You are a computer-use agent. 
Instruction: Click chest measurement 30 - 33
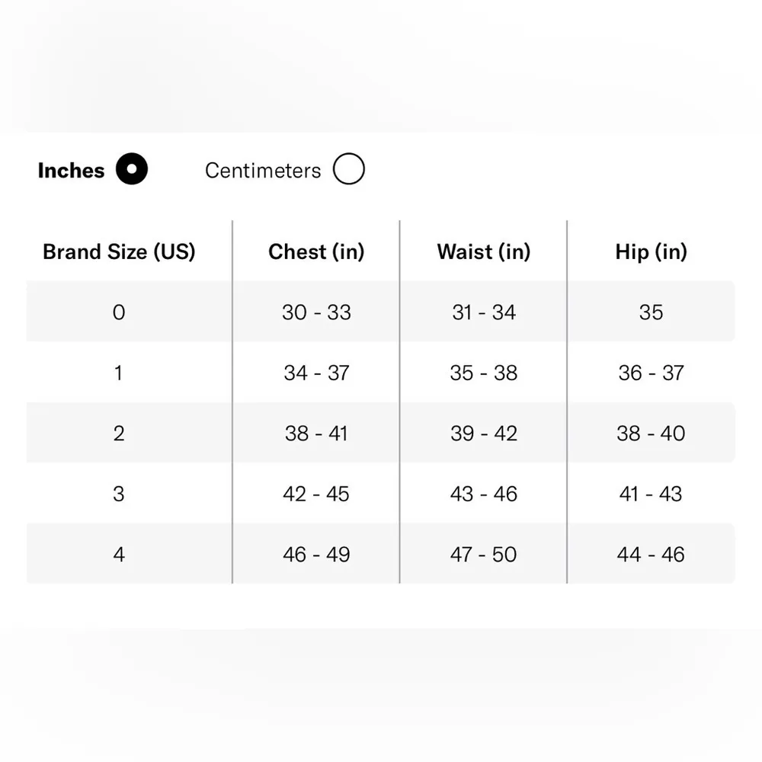pyautogui.click(x=316, y=312)
